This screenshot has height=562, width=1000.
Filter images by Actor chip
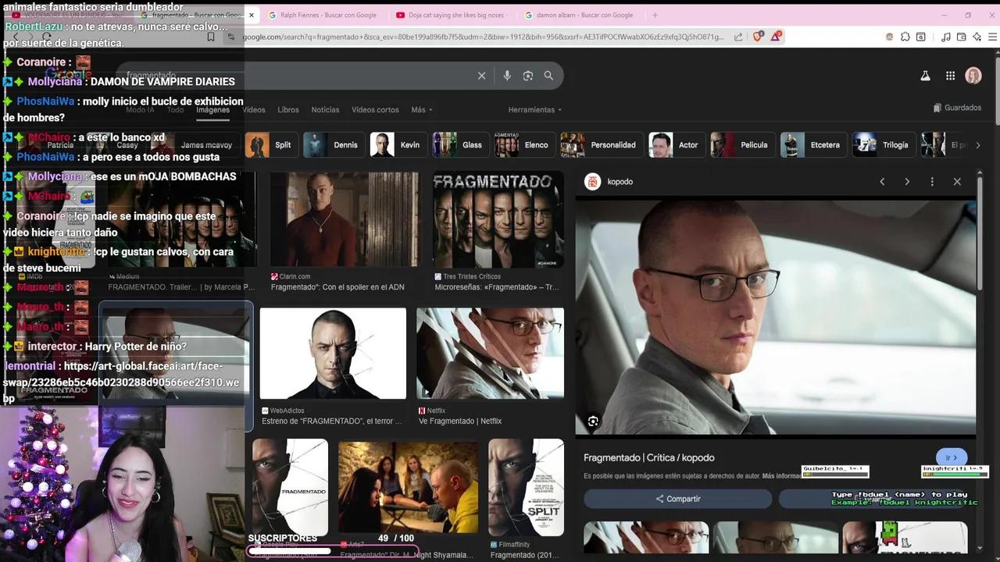point(677,145)
